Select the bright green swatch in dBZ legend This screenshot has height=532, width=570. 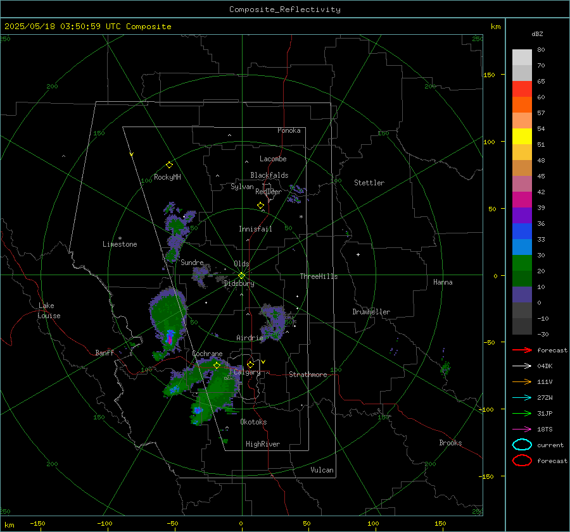(x=522, y=263)
